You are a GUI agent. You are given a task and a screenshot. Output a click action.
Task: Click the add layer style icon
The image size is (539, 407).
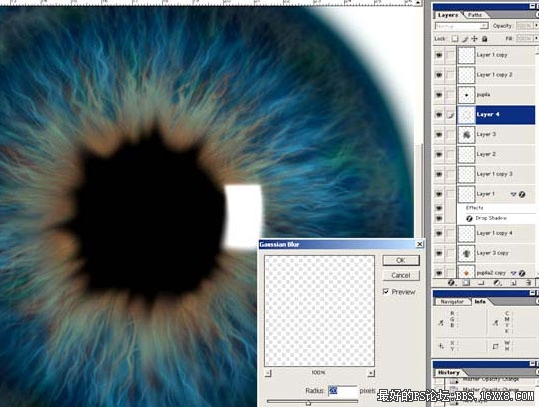451,283
